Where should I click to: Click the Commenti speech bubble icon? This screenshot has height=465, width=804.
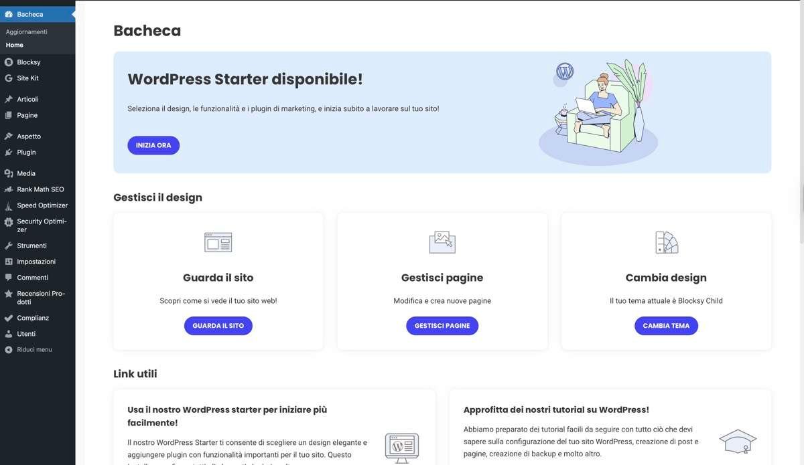click(x=9, y=278)
